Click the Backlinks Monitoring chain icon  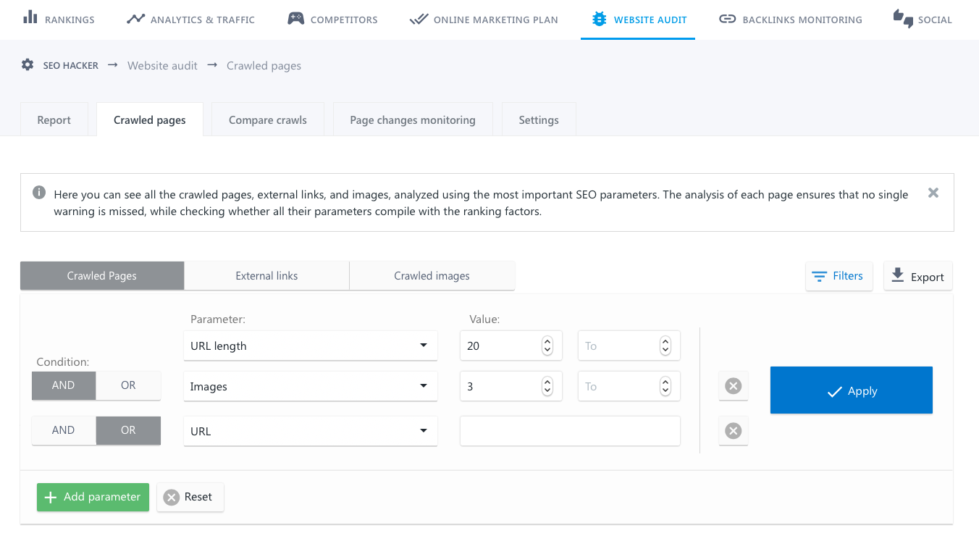pyautogui.click(x=727, y=19)
